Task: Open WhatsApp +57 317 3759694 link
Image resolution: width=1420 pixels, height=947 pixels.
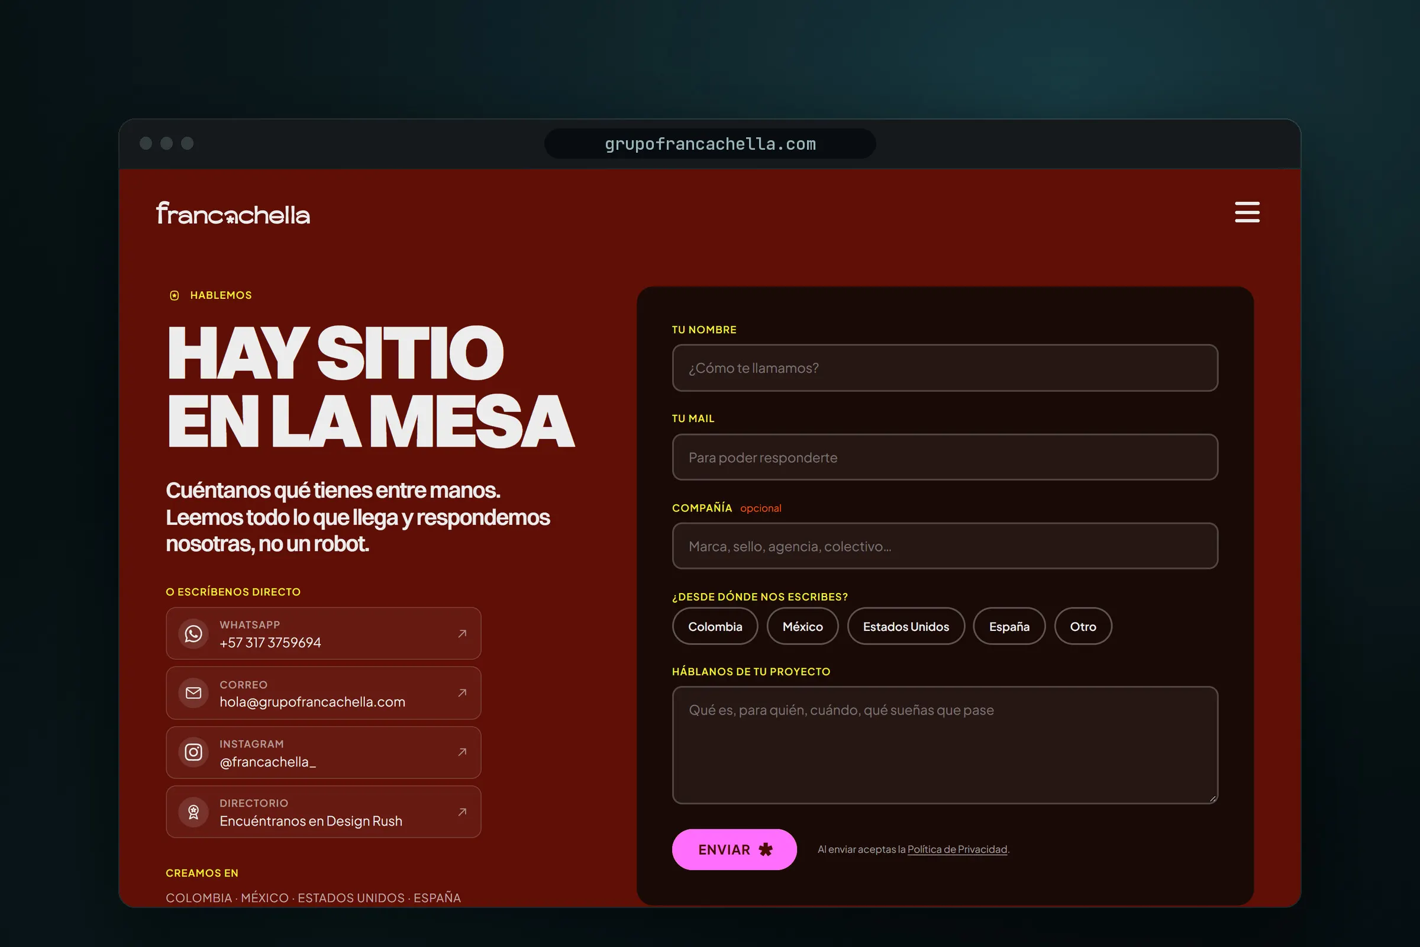Action: 323,633
